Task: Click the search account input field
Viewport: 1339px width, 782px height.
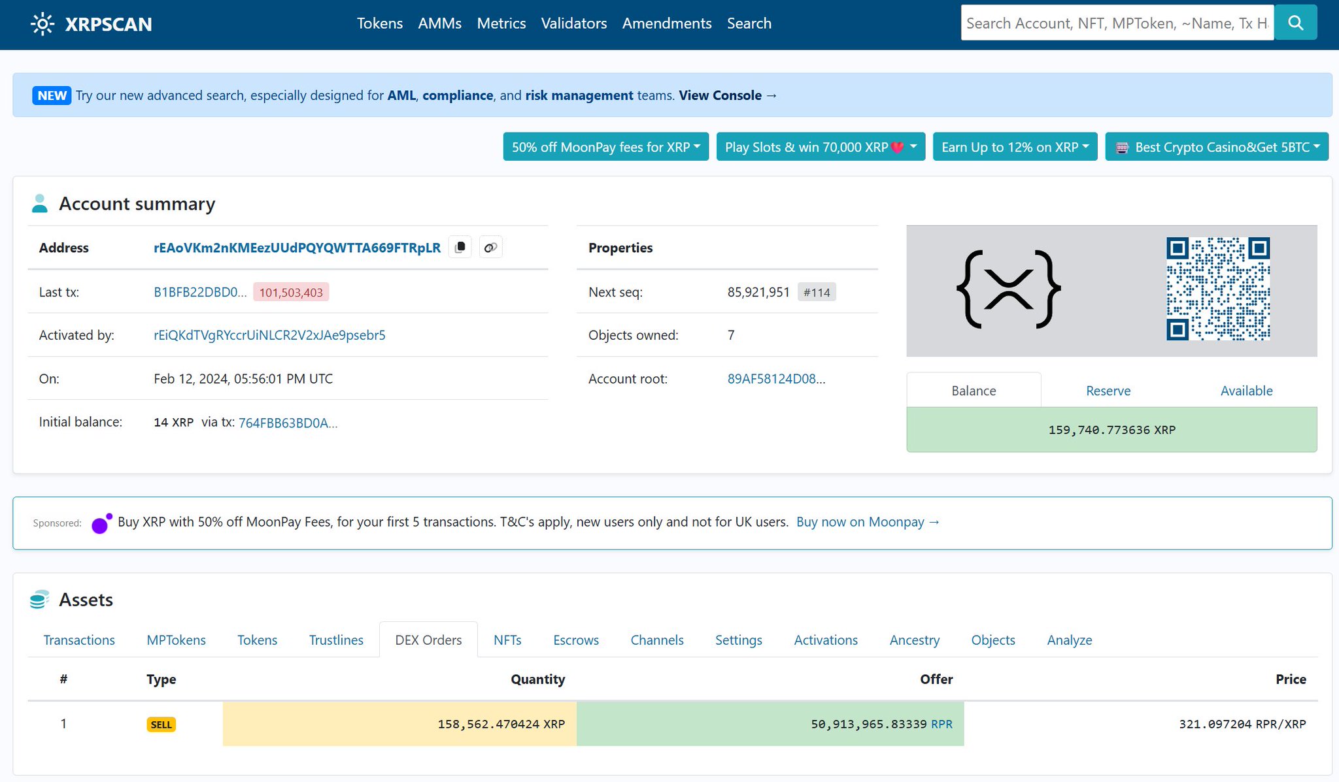Action: pos(1117,24)
